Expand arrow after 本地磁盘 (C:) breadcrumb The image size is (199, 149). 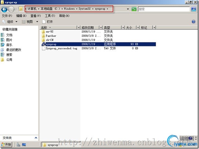(x=62, y=9)
